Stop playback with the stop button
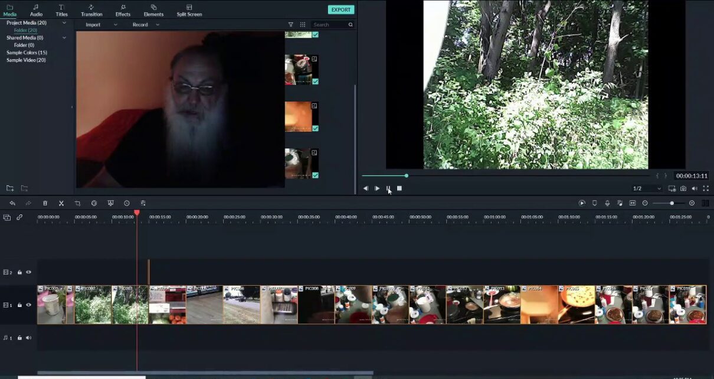This screenshot has width=714, height=379. tap(399, 188)
